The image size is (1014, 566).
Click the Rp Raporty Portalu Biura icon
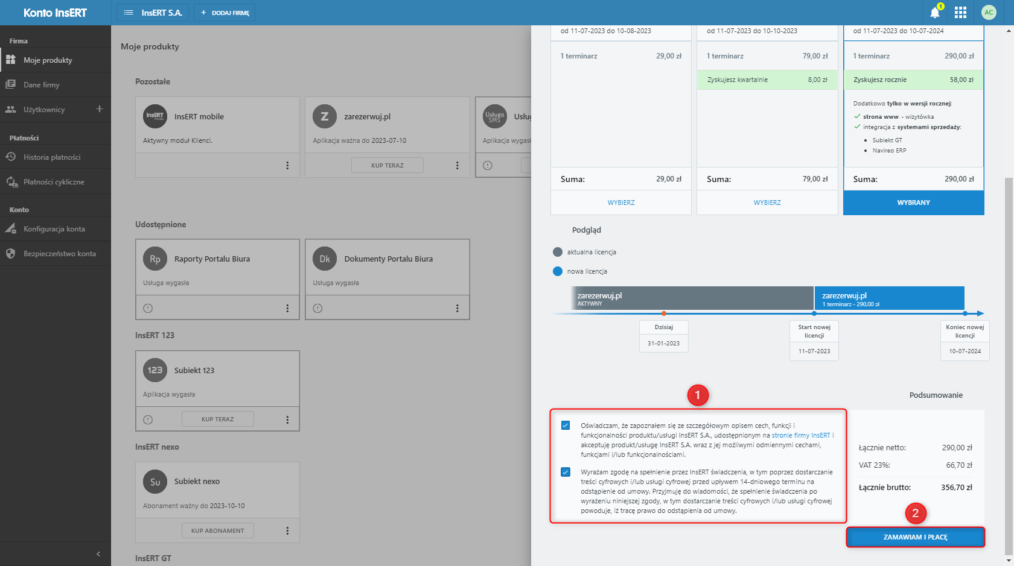tap(155, 259)
